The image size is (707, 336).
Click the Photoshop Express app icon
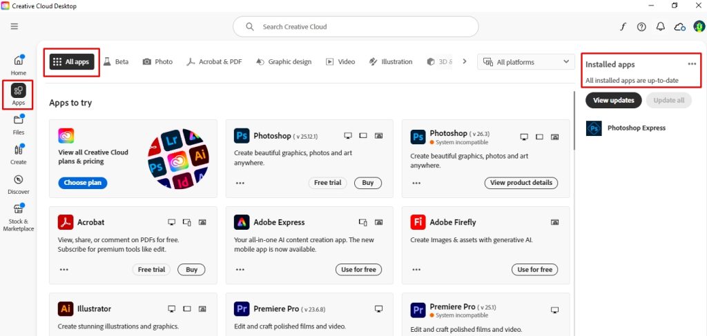pyautogui.click(x=594, y=128)
